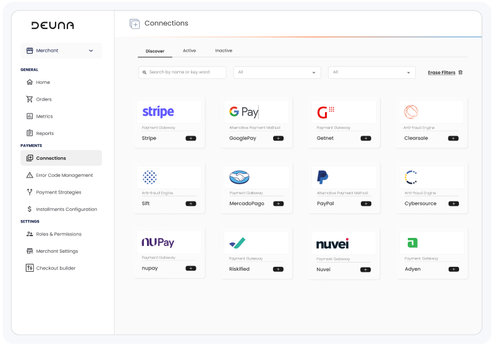Open the Reports section
This screenshot has width=493, height=347.
(45, 133)
